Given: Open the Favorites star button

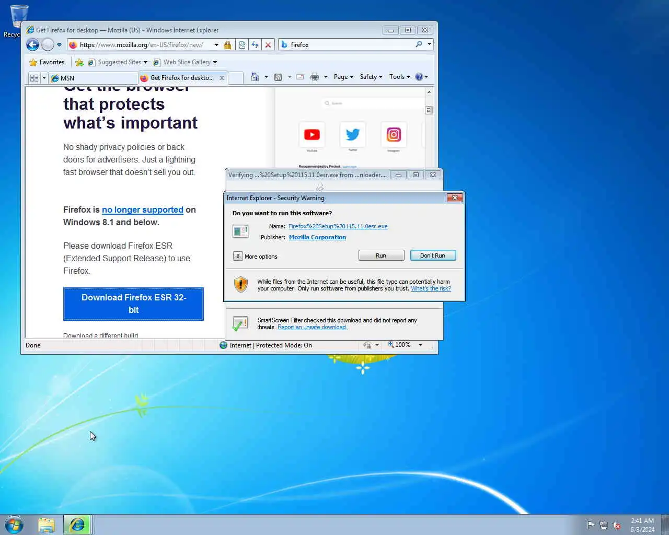Looking at the screenshot, I should click(x=47, y=62).
